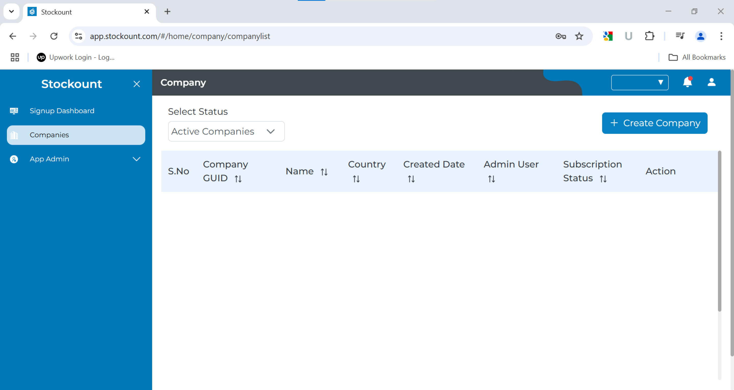Sort table by Company GUID arrows

238,179
